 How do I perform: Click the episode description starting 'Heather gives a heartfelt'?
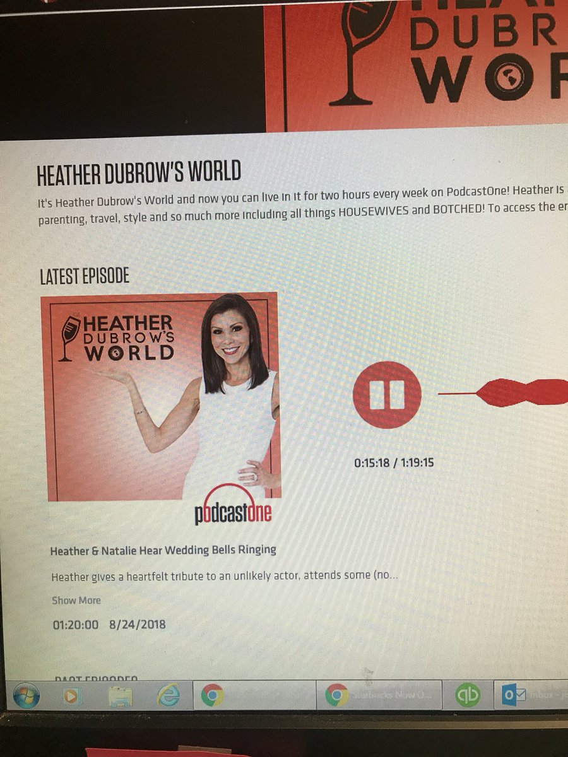pyautogui.click(x=224, y=577)
